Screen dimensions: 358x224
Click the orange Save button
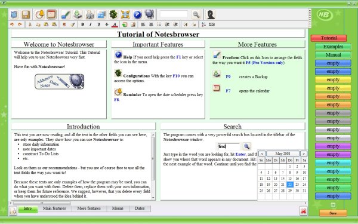pyautogui.click(x=333, y=213)
